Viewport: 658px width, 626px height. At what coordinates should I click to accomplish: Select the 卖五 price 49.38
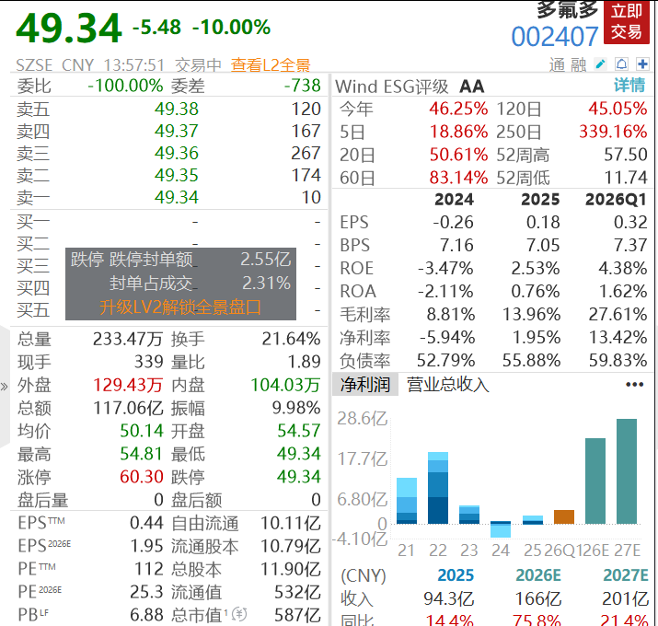click(x=177, y=109)
